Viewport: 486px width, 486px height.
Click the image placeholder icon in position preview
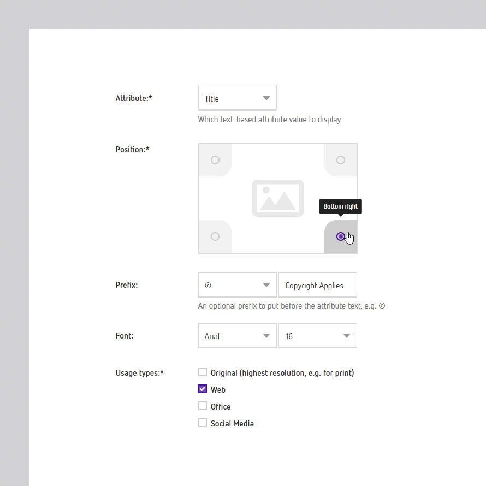click(278, 198)
